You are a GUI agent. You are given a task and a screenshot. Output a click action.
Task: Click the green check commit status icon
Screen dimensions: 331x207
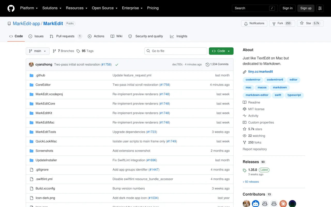117,65
